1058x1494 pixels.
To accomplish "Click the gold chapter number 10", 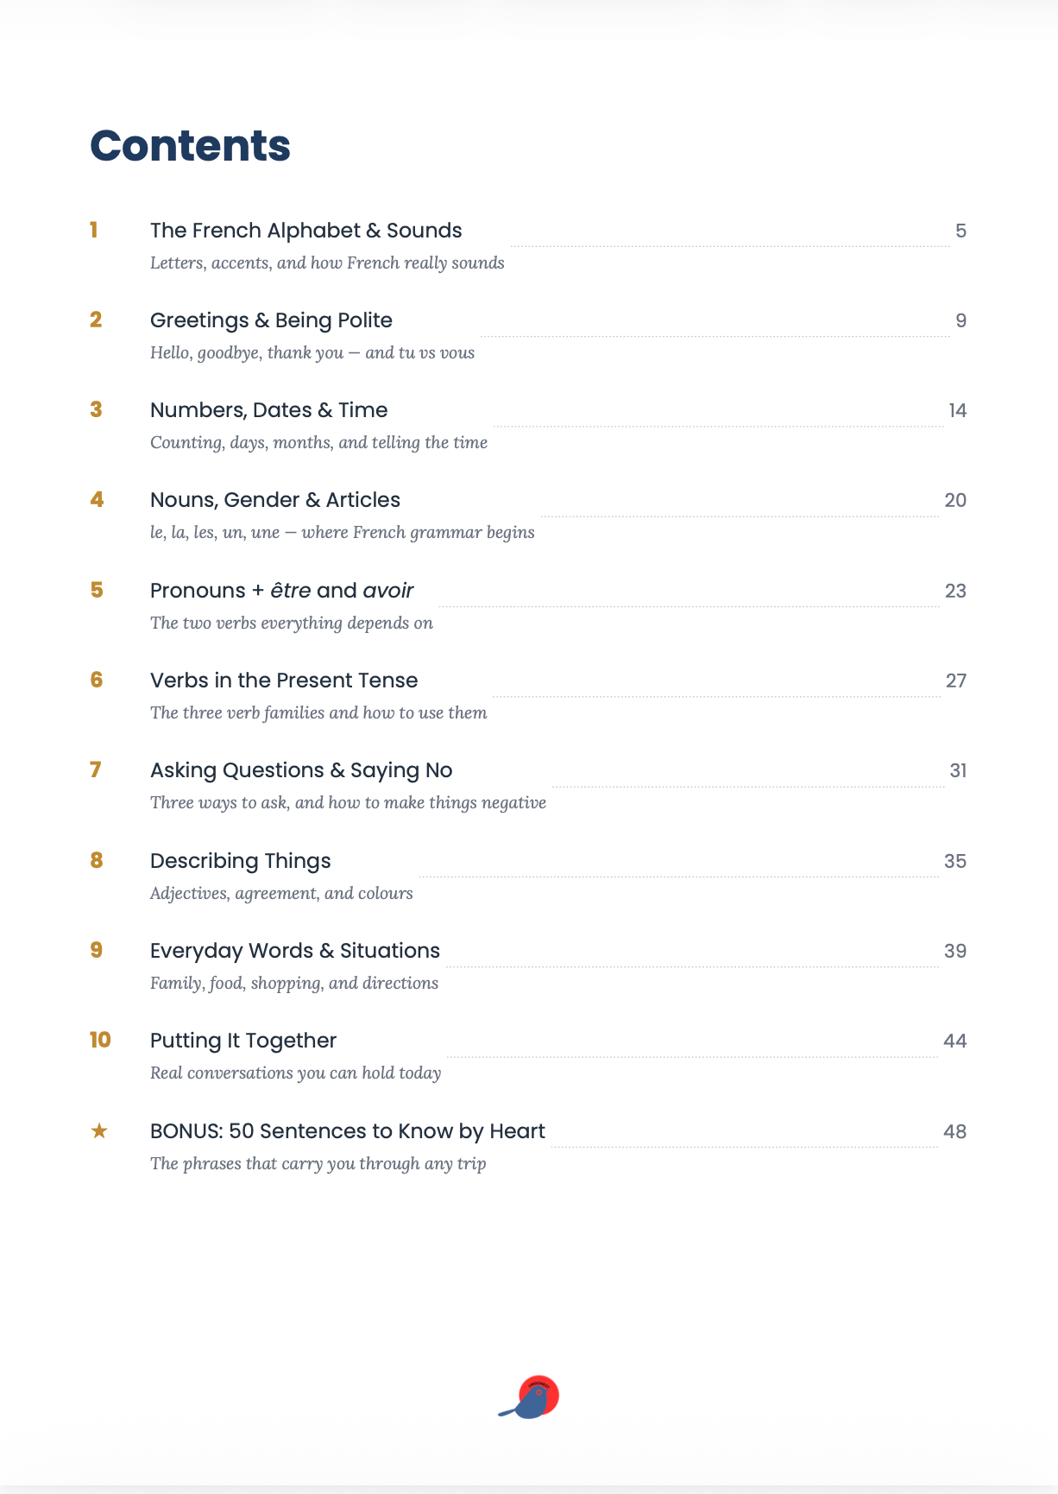I will point(100,1040).
